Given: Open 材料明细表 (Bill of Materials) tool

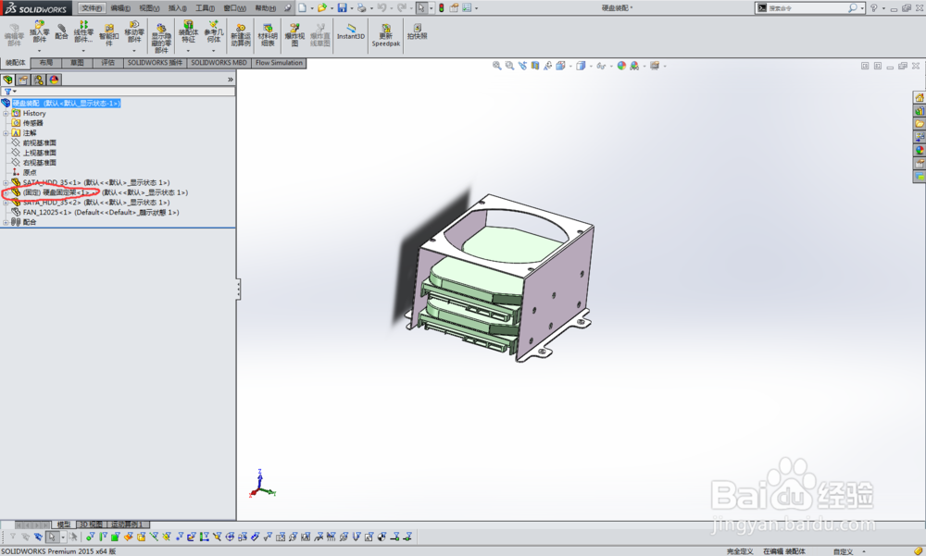Looking at the screenshot, I should click(x=268, y=35).
